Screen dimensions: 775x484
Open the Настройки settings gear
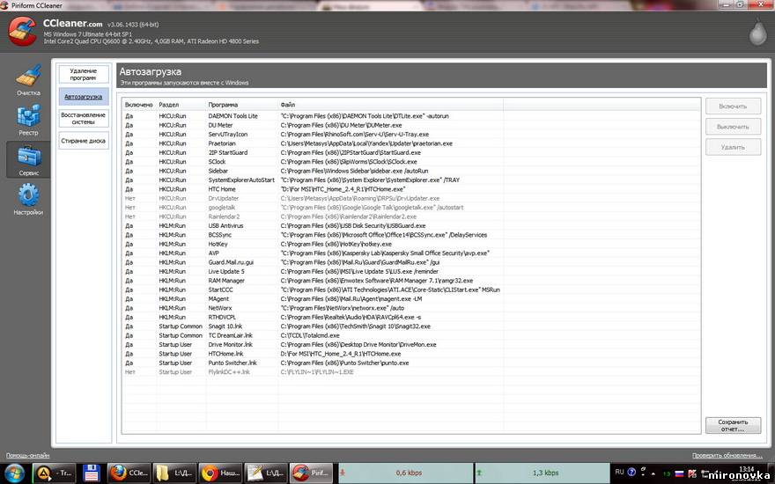point(28,200)
